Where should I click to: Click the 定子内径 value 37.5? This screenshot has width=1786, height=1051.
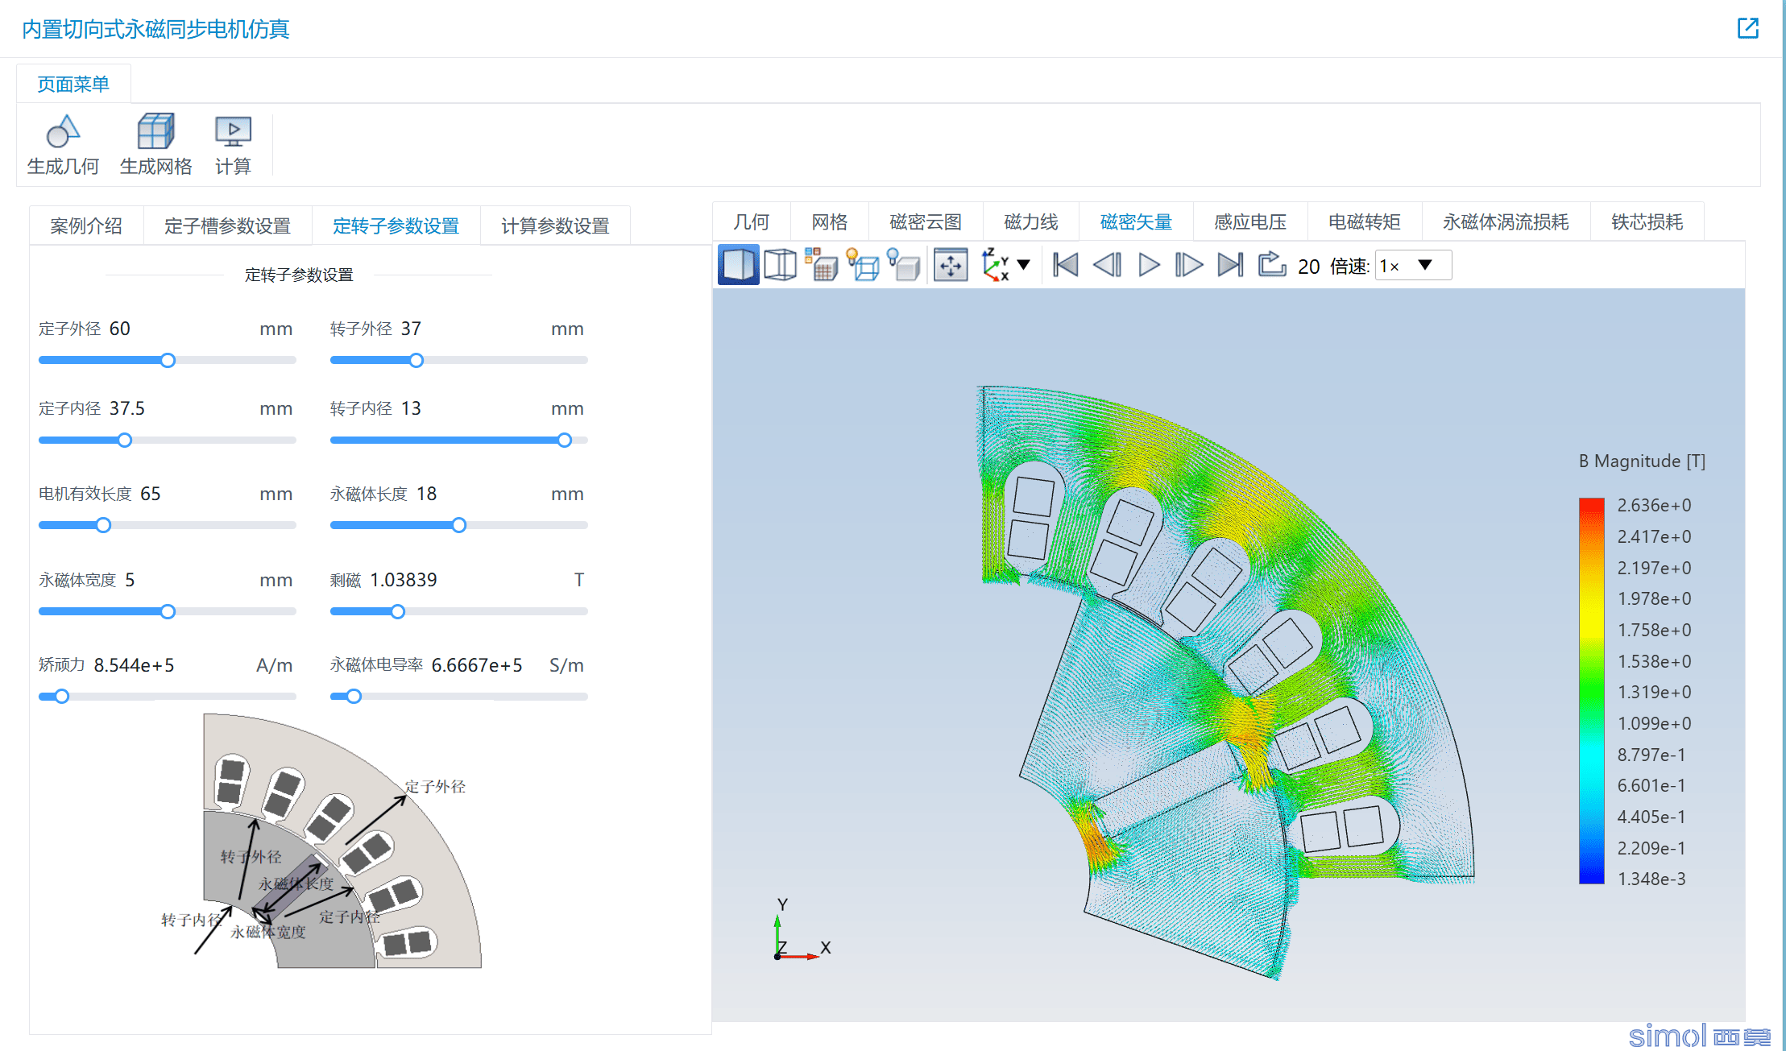coord(127,408)
